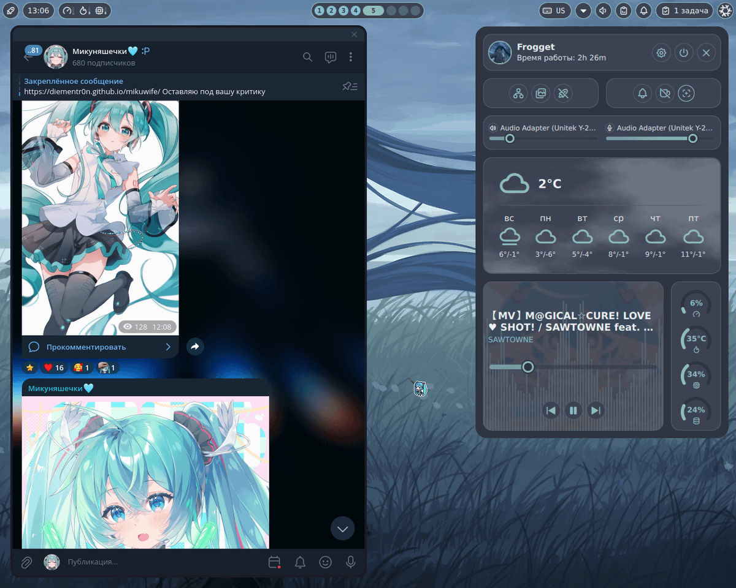
Task: Adjust the microphone input level slider
Action: (660, 138)
